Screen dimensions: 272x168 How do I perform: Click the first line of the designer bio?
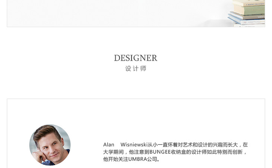[x=175, y=145]
